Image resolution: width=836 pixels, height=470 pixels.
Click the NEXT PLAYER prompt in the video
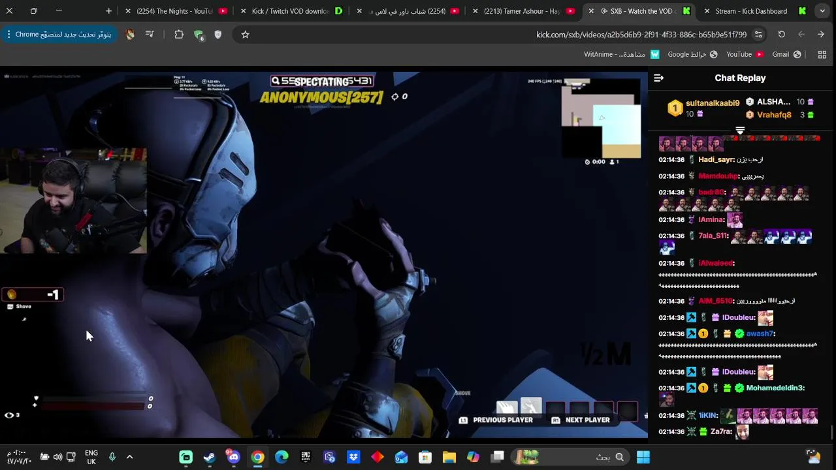580,420
